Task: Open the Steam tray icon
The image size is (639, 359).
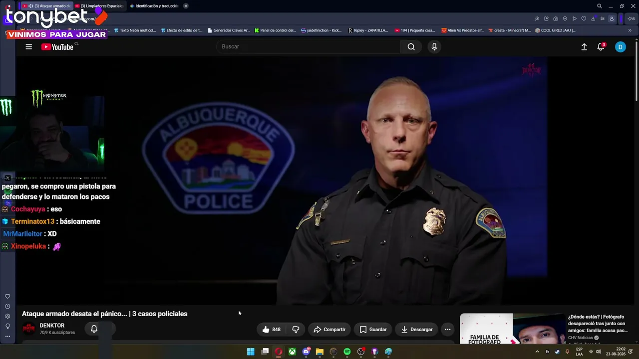Action: tap(557, 352)
